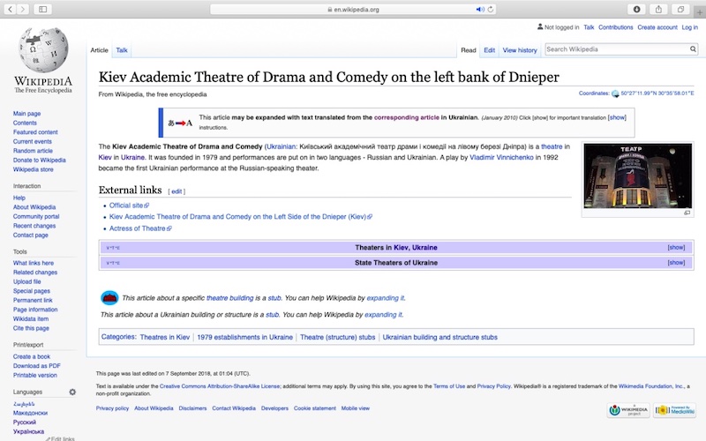Add a new tab with plus button

[x=700, y=12]
